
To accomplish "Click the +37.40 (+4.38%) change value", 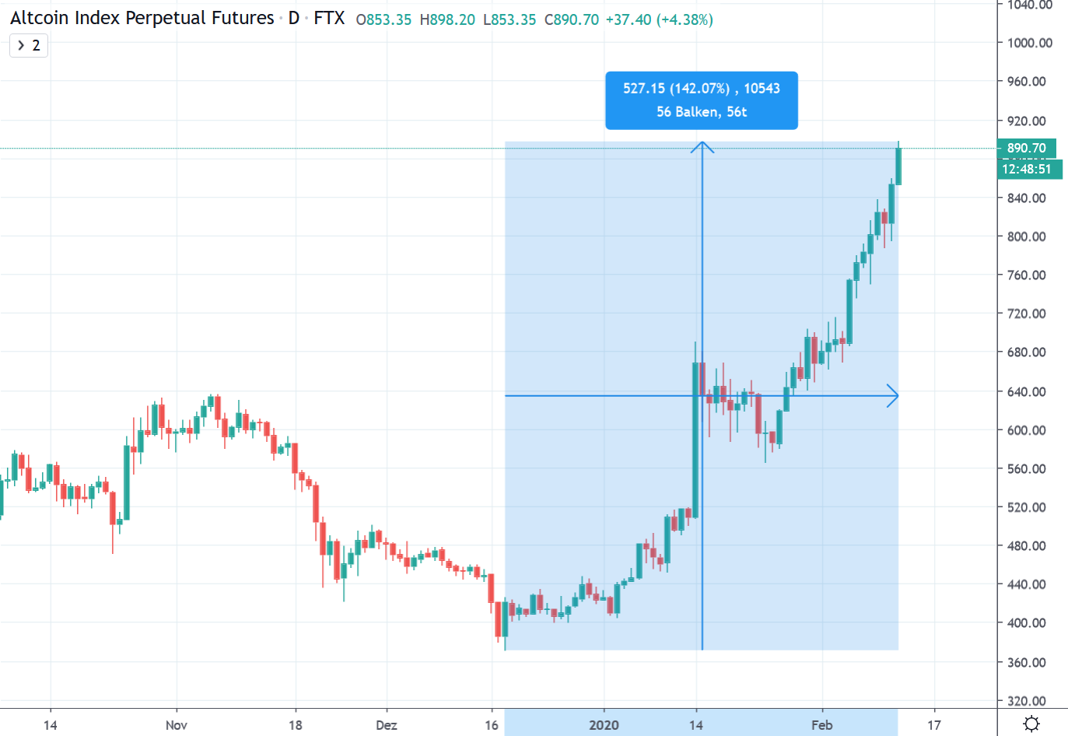I will click(x=660, y=19).
